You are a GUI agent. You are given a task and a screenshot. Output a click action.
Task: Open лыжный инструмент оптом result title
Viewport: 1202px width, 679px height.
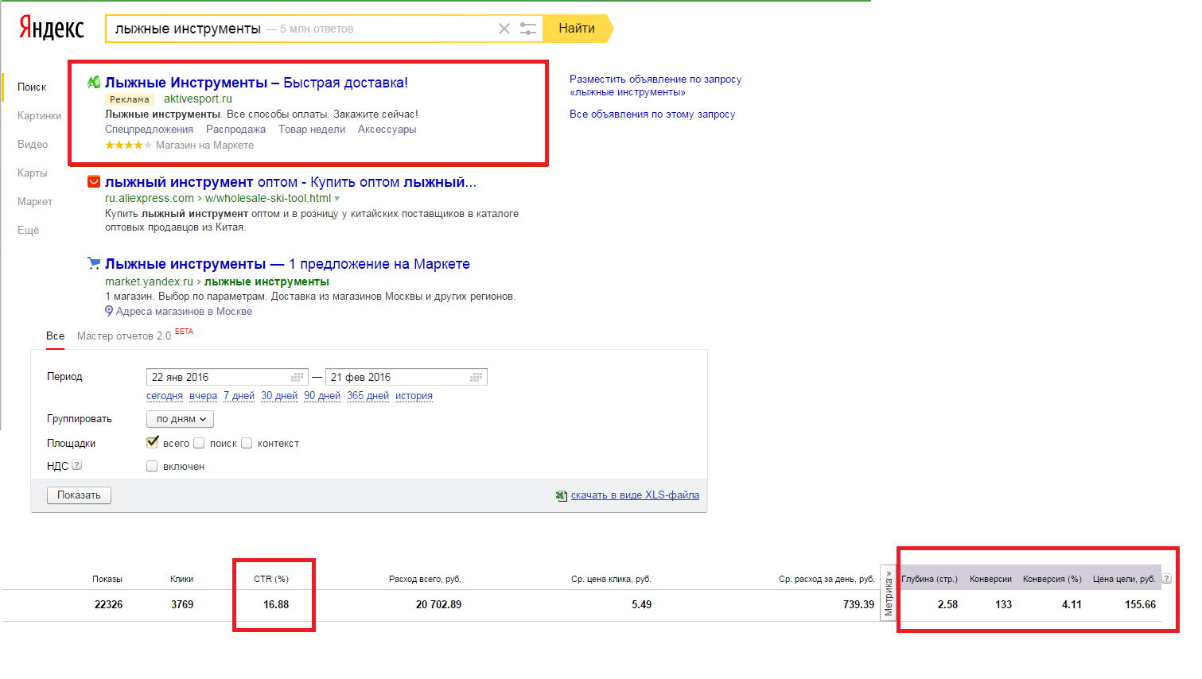(290, 182)
